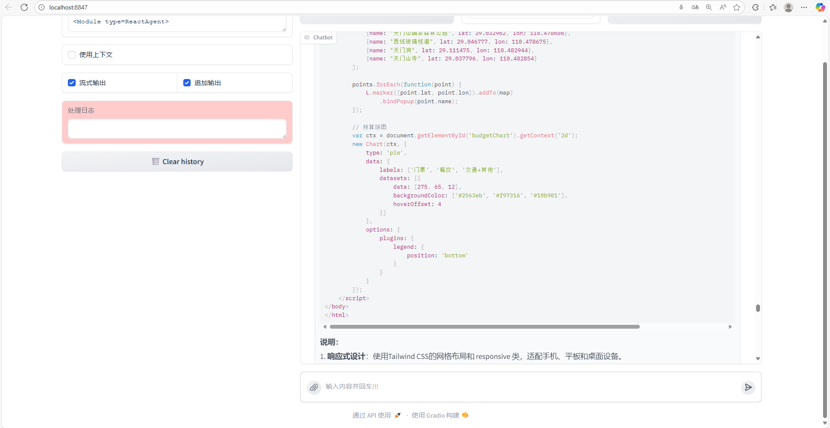Add page to favorites star
830x428 pixels.
[737, 7]
